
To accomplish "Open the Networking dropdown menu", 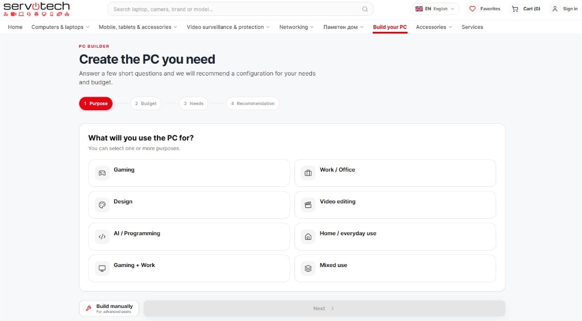I will pos(297,27).
